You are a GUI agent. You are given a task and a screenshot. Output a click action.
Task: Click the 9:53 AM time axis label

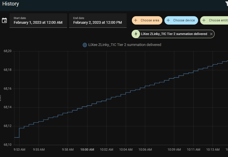click(x=19, y=149)
